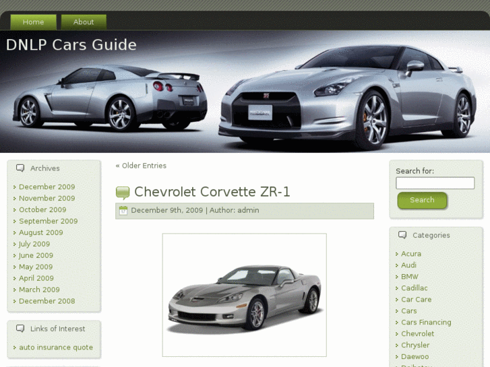
Task: Open June 2009 archive
Action: (x=36, y=255)
